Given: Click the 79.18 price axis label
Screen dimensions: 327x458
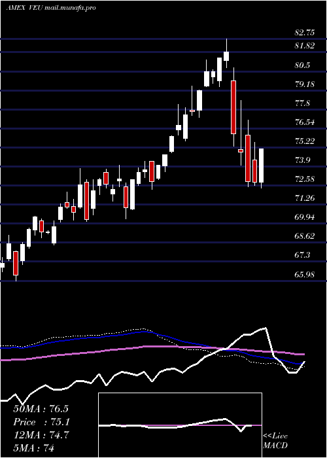Looking at the screenshot, I should tap(305, 84).
